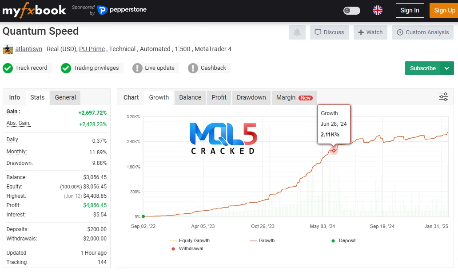Click the Jun 28 growth data point
The height and width of the screenshot is (276, 458).
(334, 150)
